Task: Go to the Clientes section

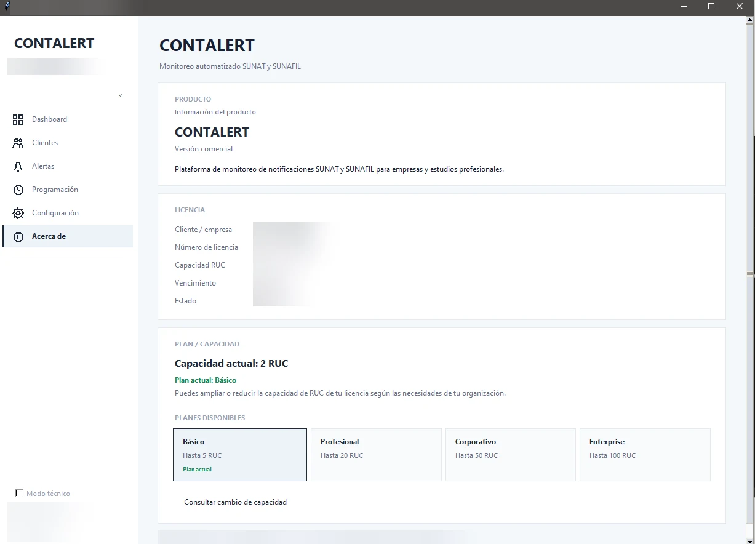Action: point(68,143)
